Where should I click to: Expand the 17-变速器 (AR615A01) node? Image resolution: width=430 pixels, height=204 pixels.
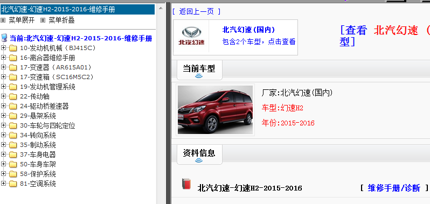(x=3, y=67)
